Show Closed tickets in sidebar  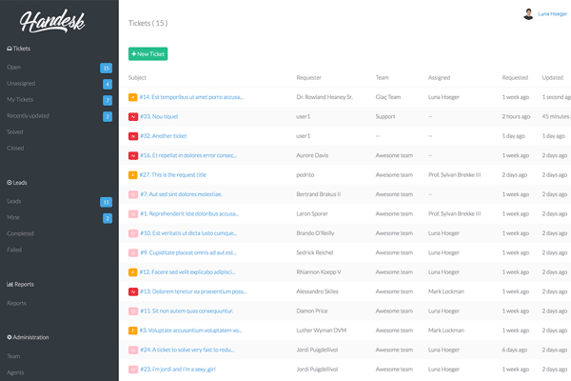coord(15,148)
